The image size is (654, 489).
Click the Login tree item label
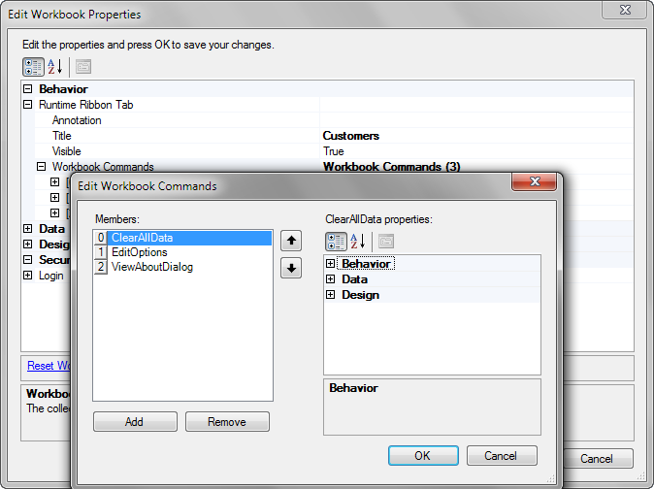click(x=50, y=276)
